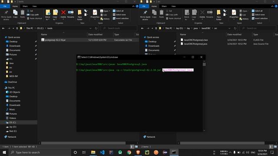Image resolution: width=278 pixels, height=156 pixels.
Task: Click Invert selection in tools window ribbon
Action: (121, 18)
